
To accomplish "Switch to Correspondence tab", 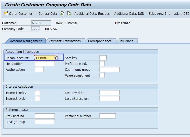I will pos(100,41).
